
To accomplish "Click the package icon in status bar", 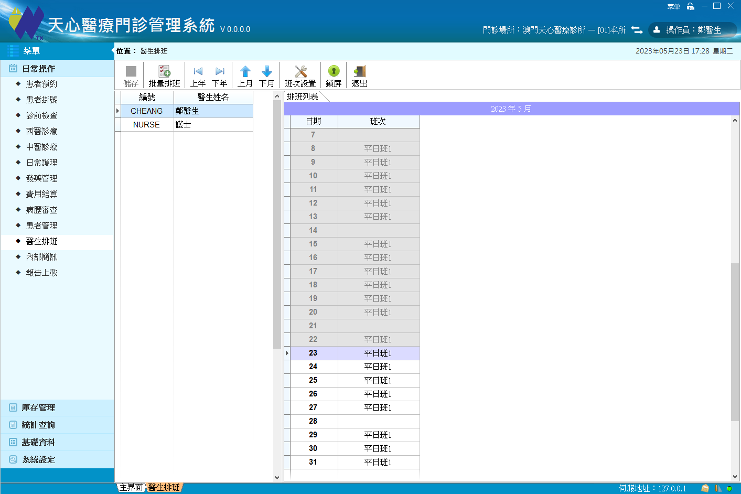I will (x=705, y=488).
